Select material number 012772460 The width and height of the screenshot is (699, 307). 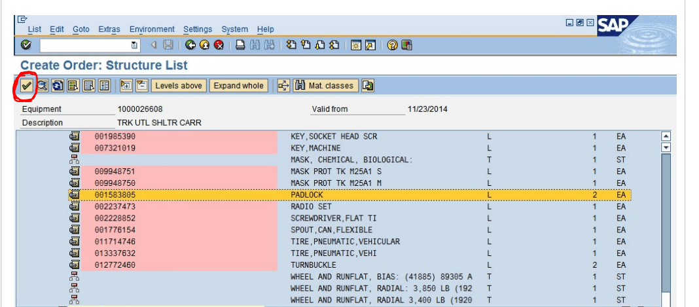click(115, 265)
